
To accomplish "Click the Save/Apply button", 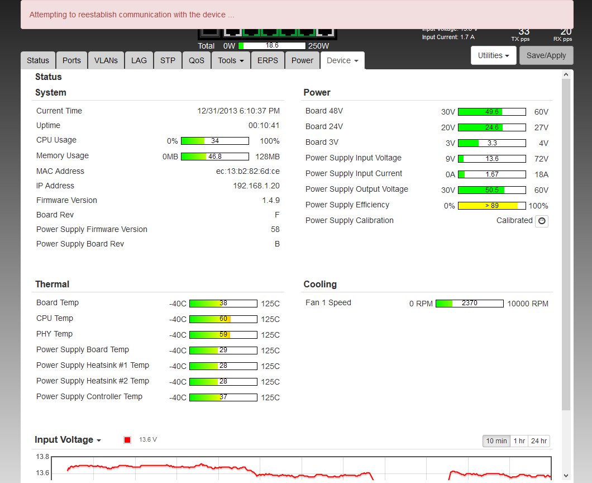I will click(x=546, y=55).
